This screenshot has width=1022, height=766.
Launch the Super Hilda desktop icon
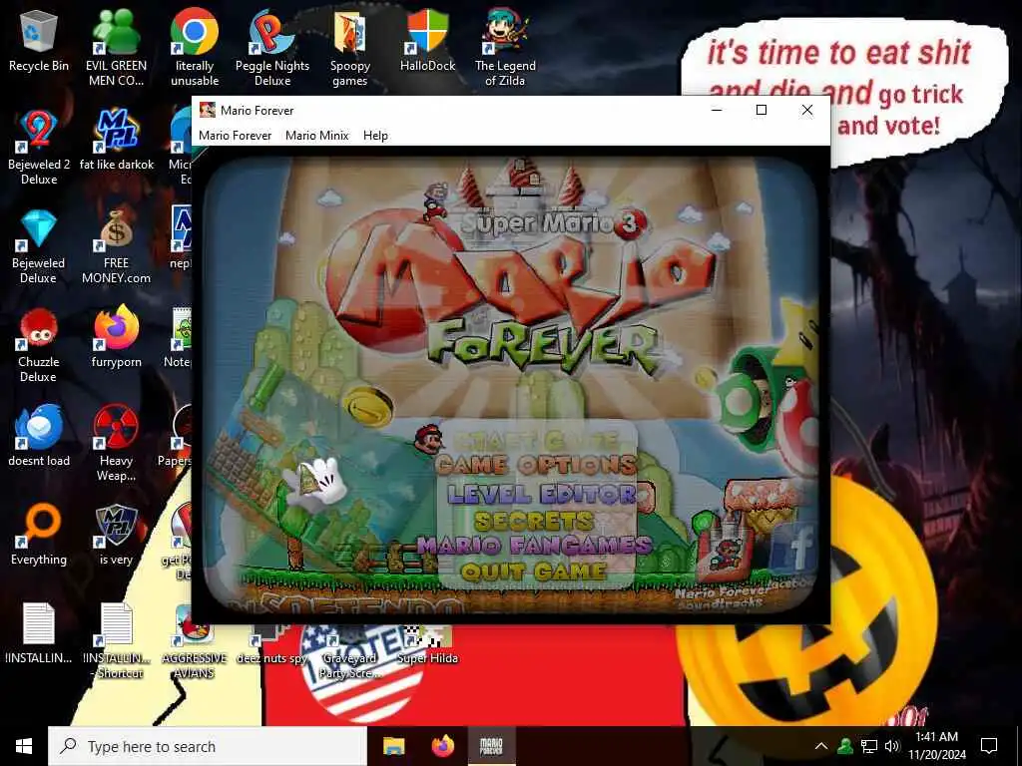click(x=427, y=646)
